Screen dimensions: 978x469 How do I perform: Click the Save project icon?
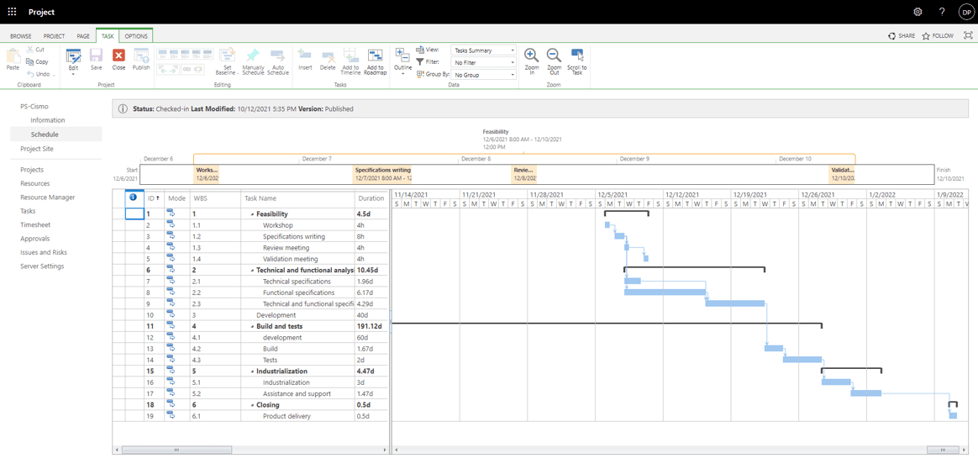pyautogui.click(x=96, y=57)
